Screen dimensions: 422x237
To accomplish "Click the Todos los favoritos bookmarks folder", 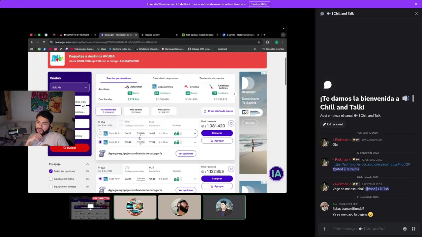I will coord(273,49).
